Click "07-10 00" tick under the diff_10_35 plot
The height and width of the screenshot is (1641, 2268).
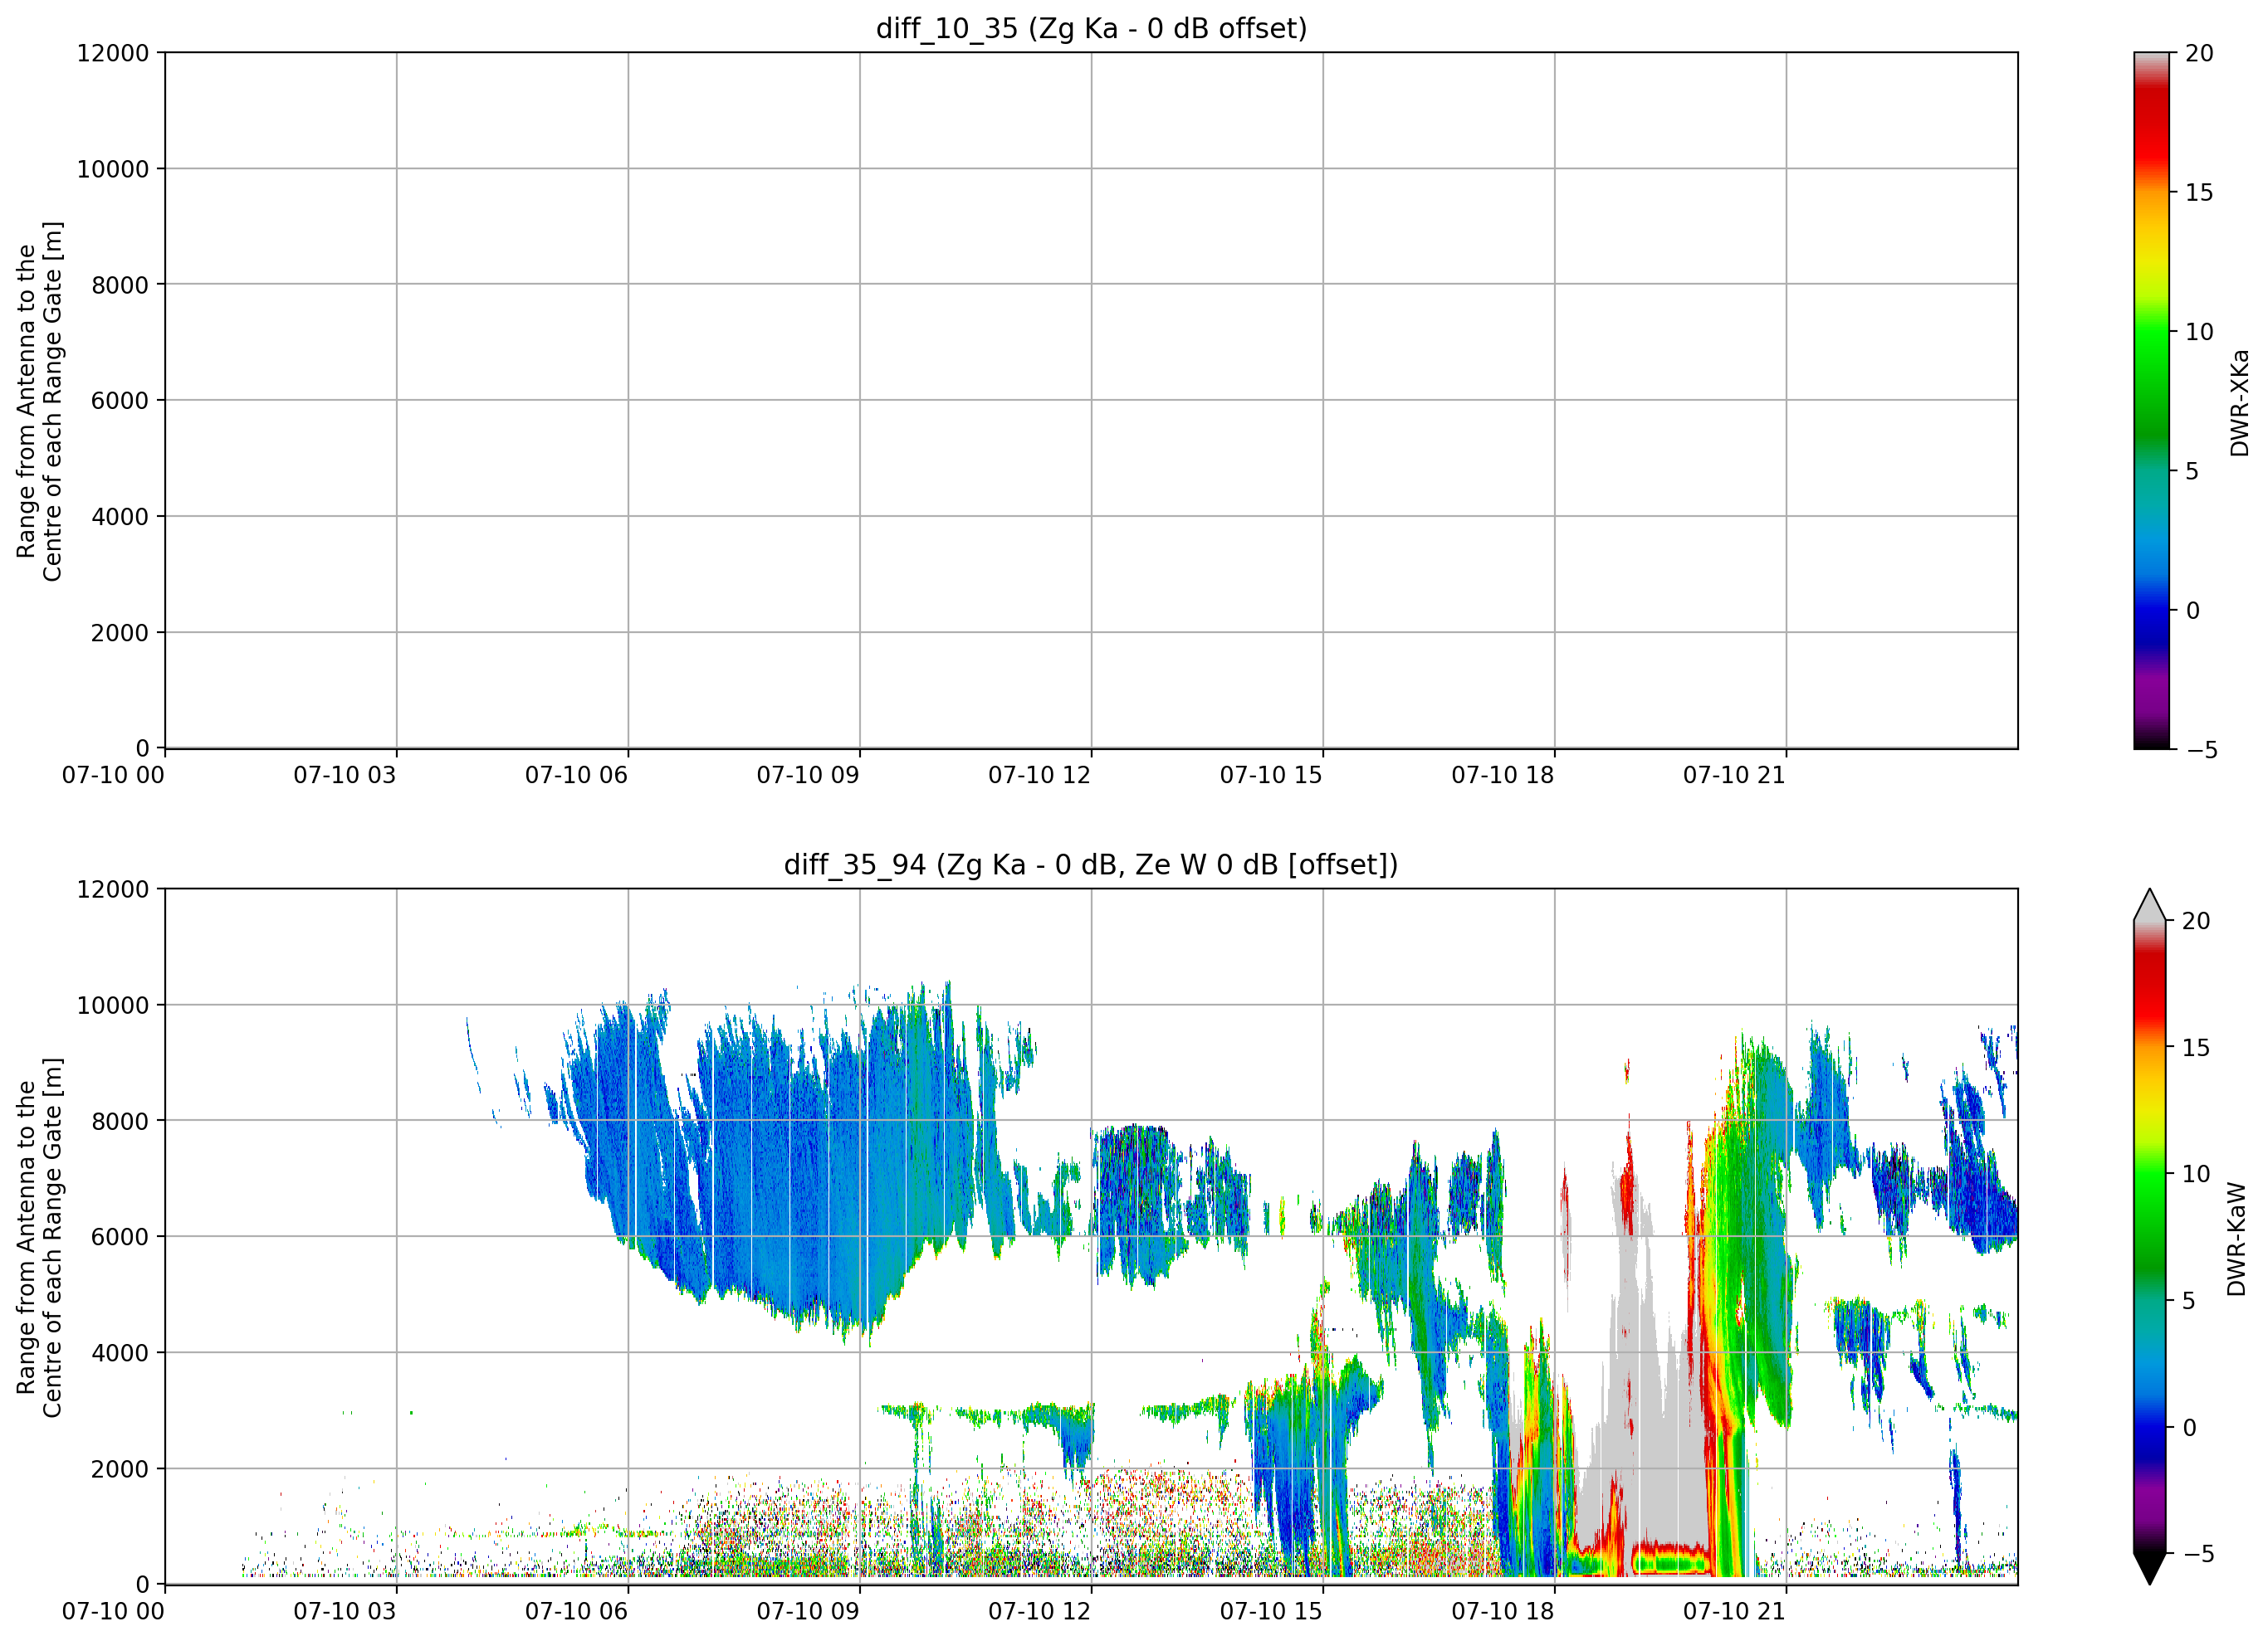113,776
